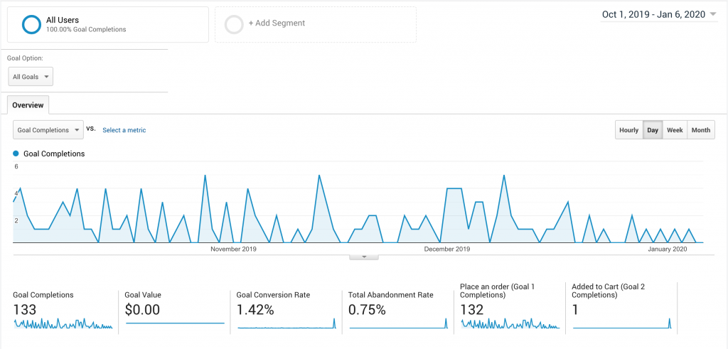Click the Goal Value $0.00 metric

pyautogui.click(x=142, y=309)
